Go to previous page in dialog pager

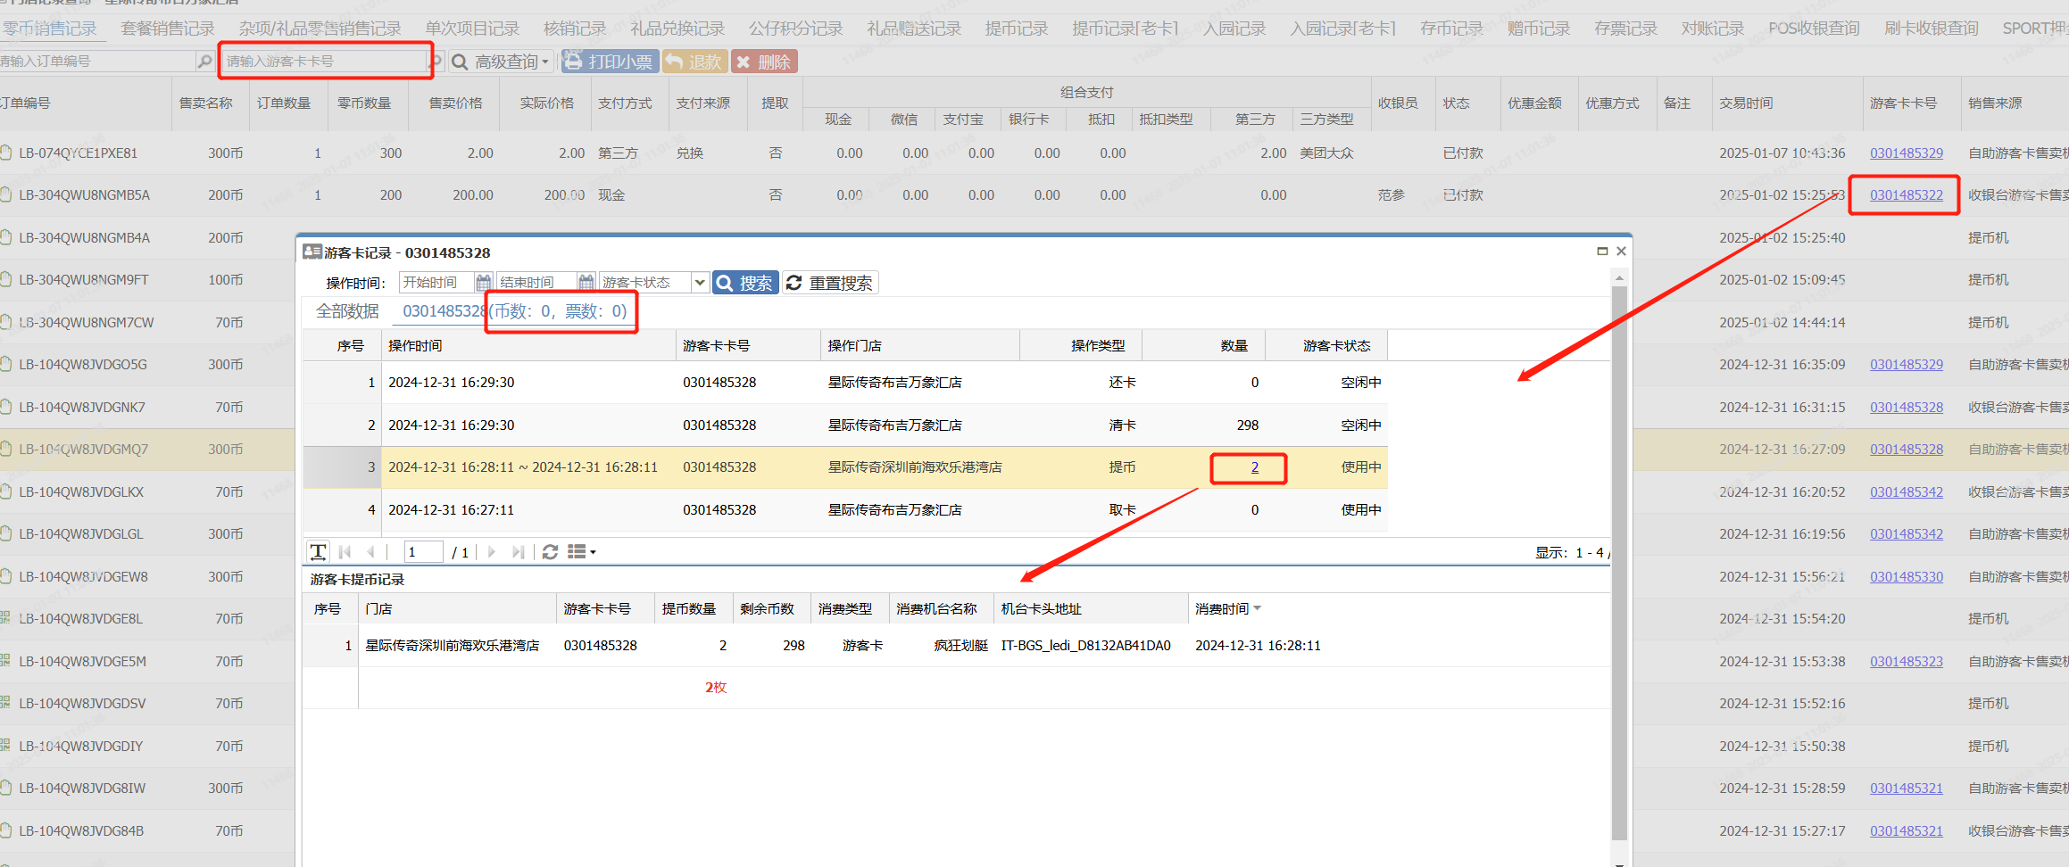click(x=370, y=552)
